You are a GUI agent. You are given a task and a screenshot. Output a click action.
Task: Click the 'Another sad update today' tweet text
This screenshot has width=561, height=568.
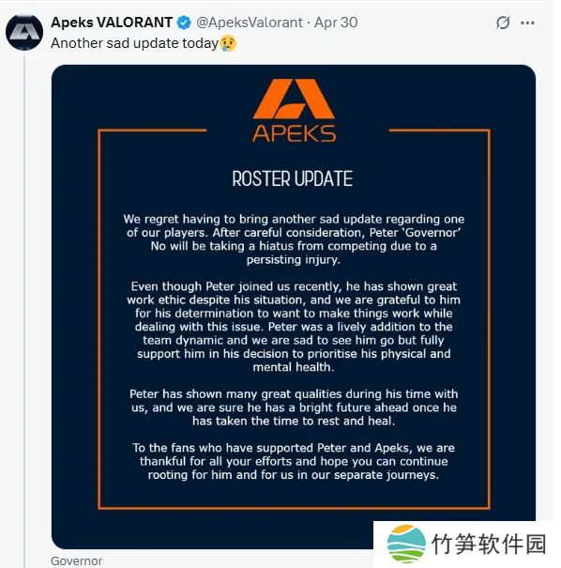135,43
